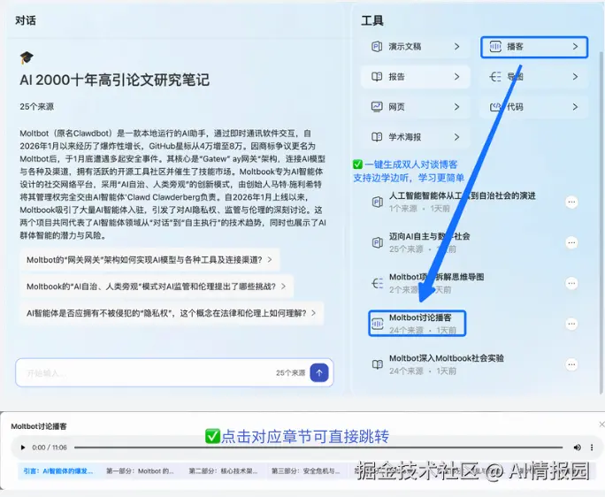
Task: Expand chevron on the 网页 row
Action: coord(456,107)
